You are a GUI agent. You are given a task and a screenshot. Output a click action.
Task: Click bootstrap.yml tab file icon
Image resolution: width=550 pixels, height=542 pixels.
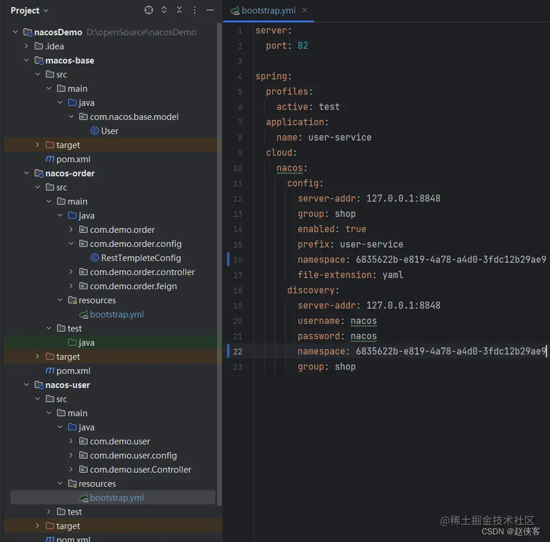point(235,11)
